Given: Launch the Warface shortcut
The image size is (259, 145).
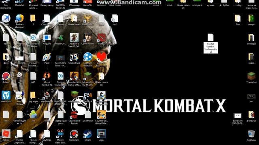Looking at the screenshot, I should (x=60, y=19).
